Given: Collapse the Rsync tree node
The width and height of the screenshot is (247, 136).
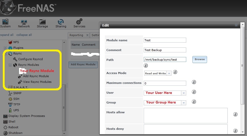Looking at the screenshot, I should point(5,53).
